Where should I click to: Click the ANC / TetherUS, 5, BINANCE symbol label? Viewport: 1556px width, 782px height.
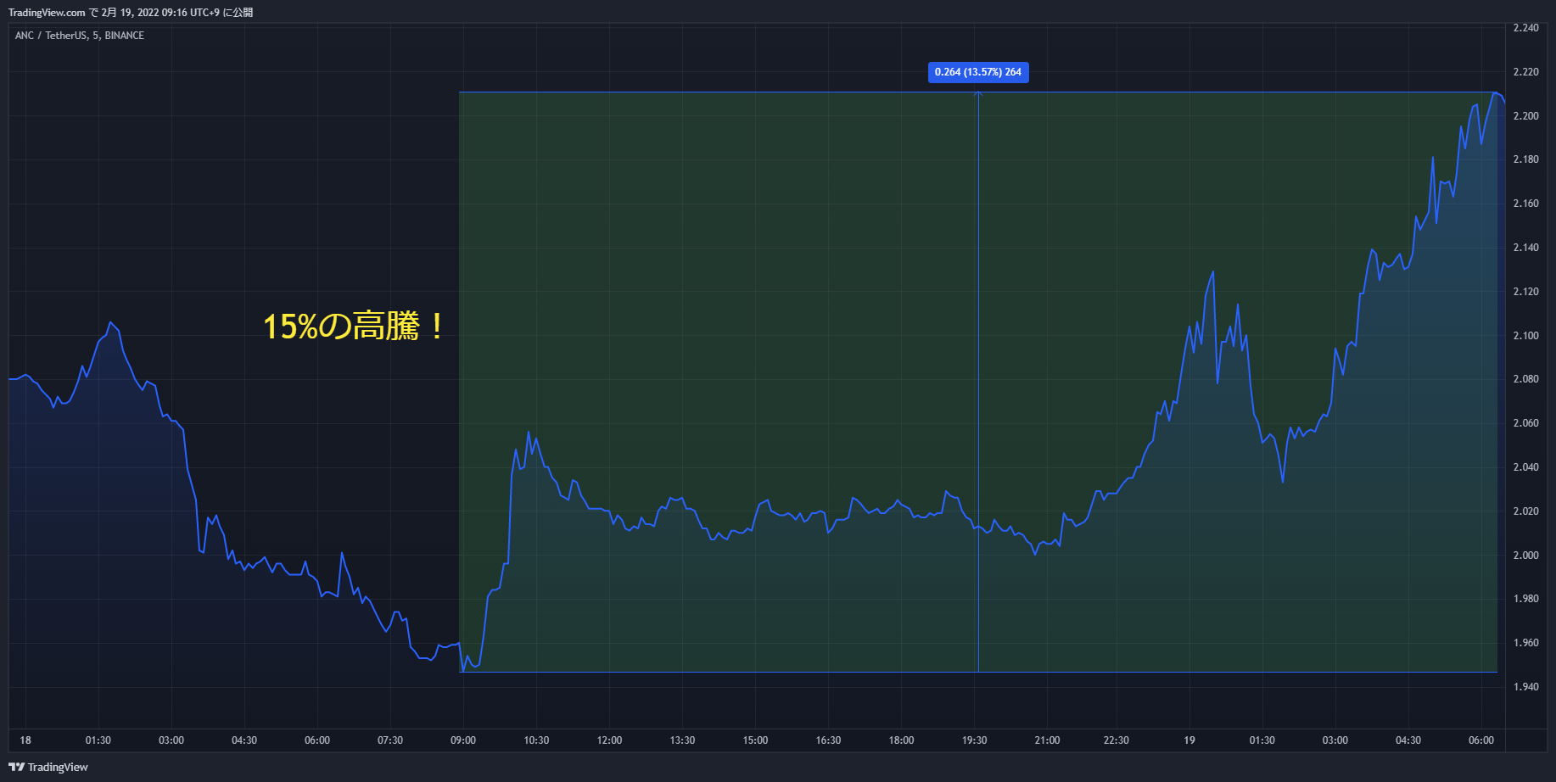[80, 36]
